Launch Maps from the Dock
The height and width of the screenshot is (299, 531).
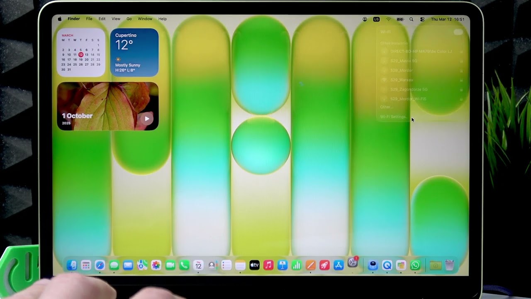[x=142, y=265]
